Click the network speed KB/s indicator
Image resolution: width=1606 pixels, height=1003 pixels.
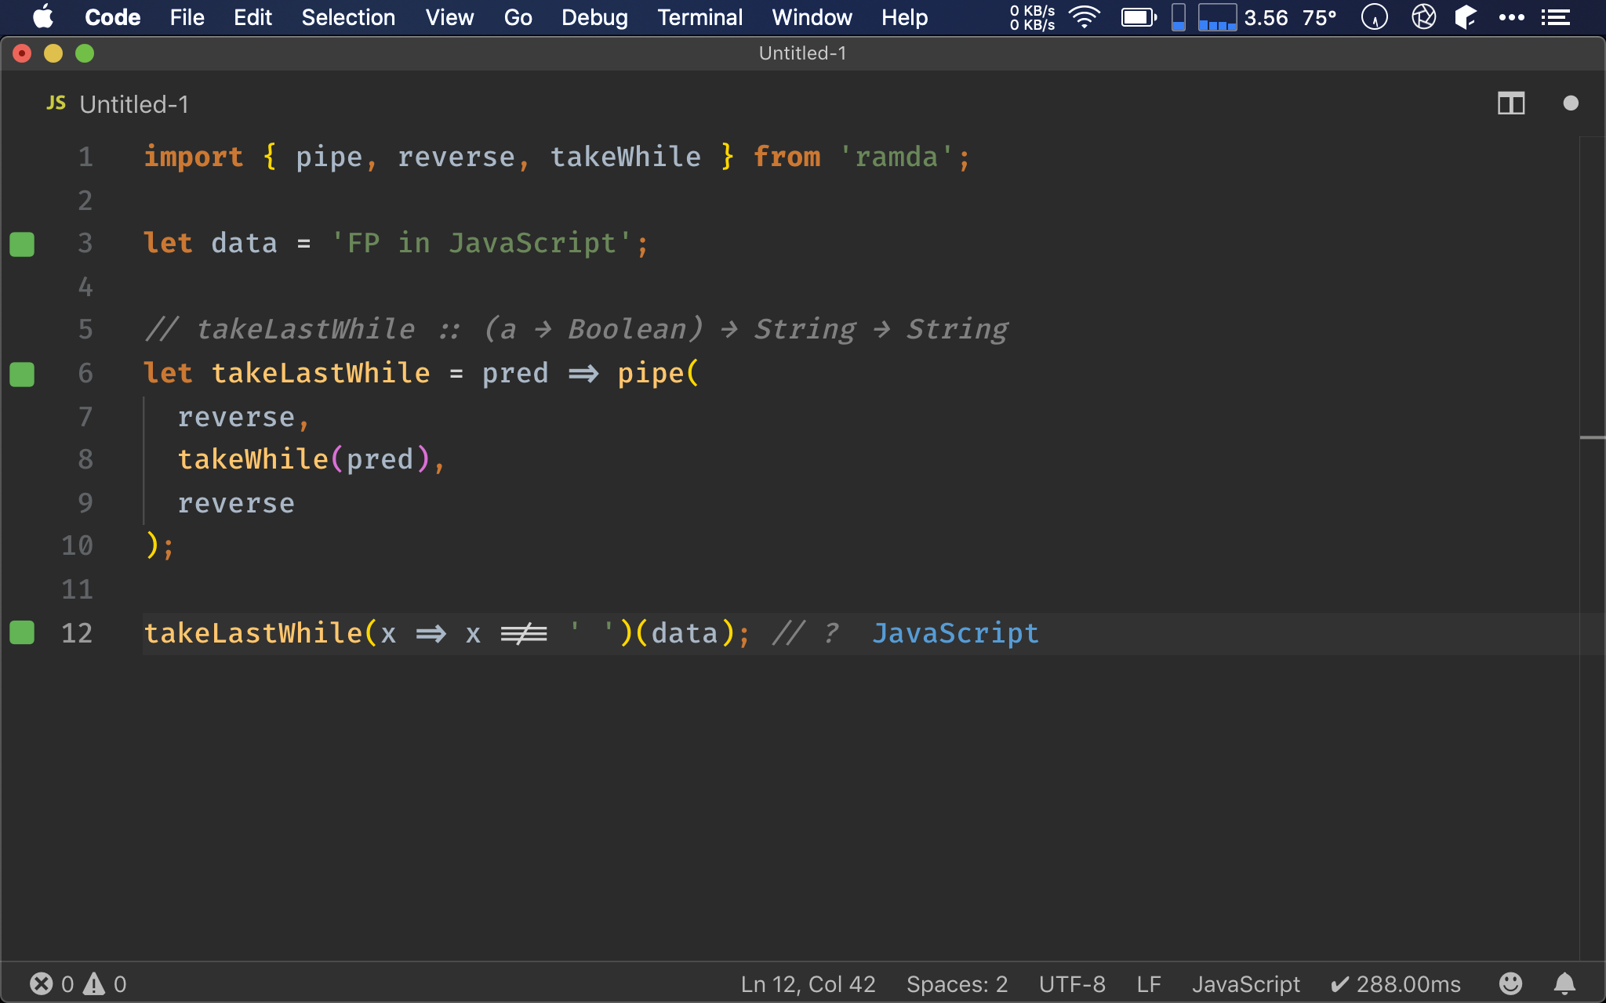1032,17
